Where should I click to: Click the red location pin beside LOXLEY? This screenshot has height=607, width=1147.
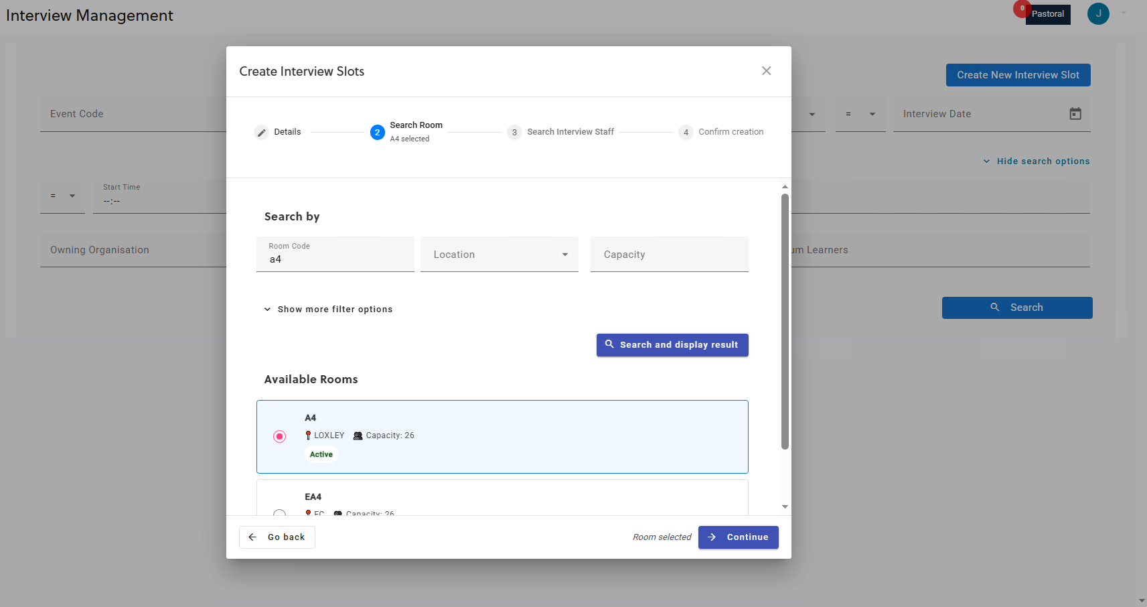308,435
